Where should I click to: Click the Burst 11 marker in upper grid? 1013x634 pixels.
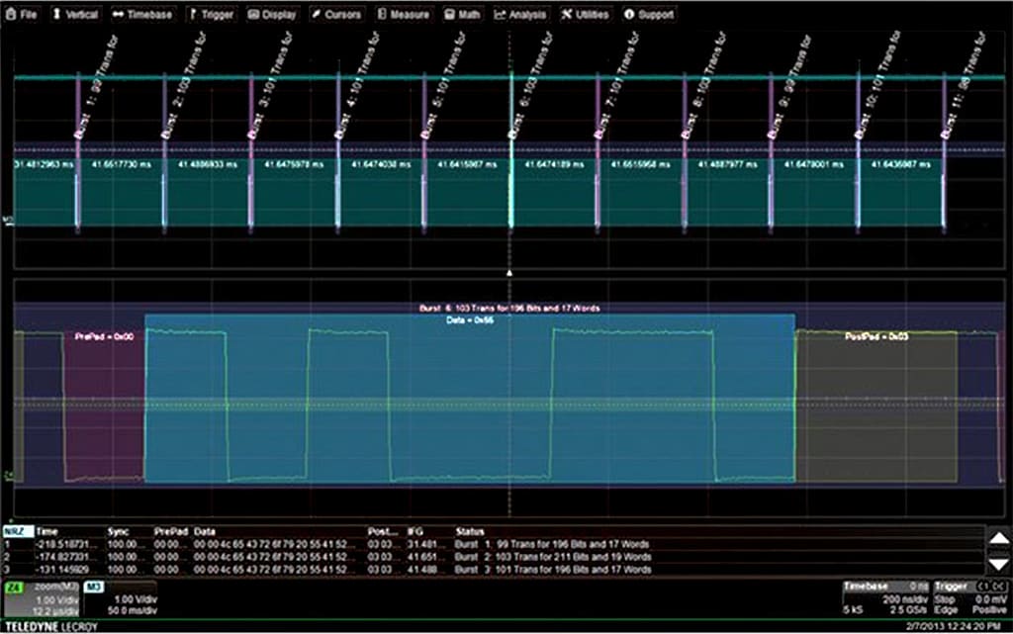pos(945,151)
